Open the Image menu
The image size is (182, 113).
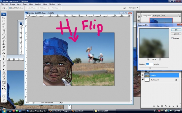13,4
